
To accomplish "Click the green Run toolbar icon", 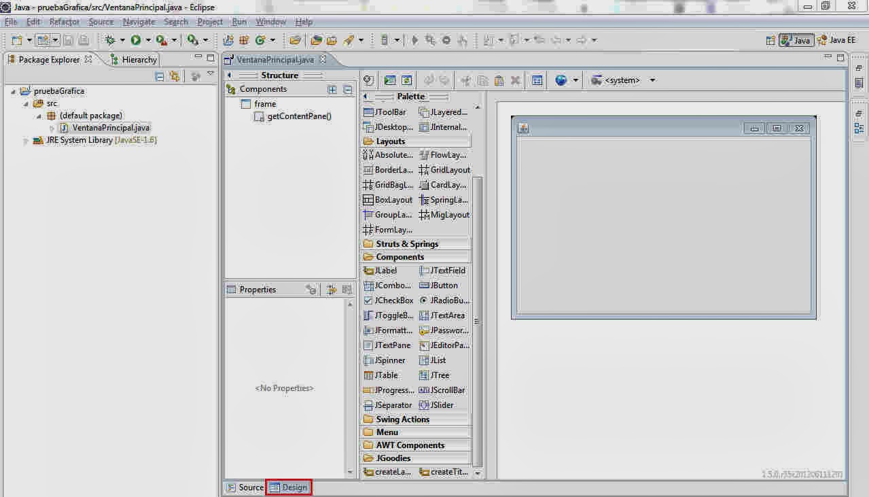I will tap(136, 40).
